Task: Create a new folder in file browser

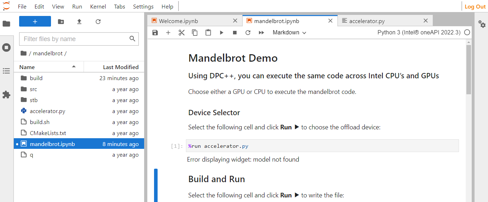Action: point(61,22)
